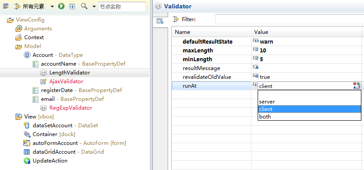Image resolution: width=364 pixels, height=170 pixels.
Task: Select the ViewConfig root node
Action: (x=30, y=20)
